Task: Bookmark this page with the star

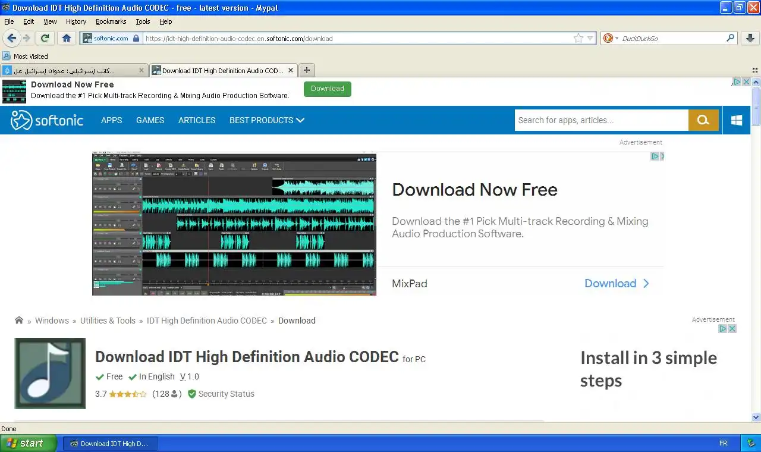Action: 578,38
